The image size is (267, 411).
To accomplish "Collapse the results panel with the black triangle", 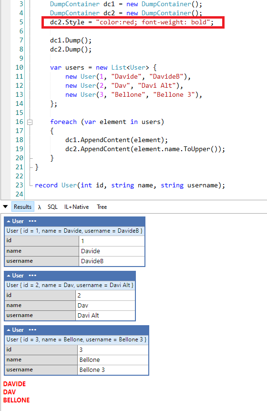I will coord(5,206).
